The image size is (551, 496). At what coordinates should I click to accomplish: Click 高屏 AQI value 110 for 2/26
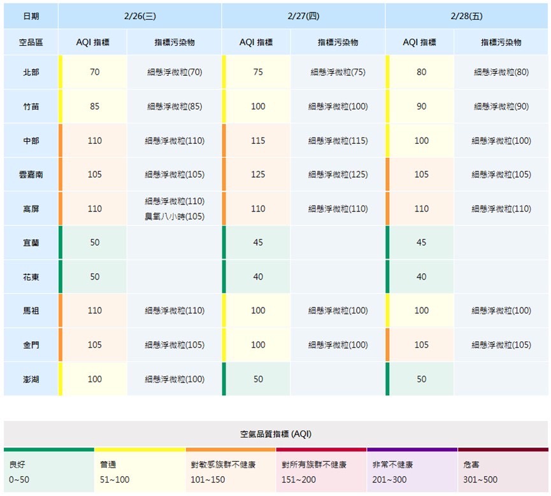[94, 209]
